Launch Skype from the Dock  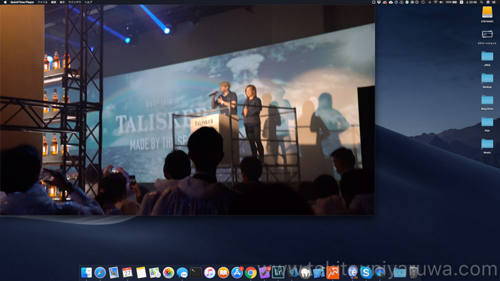pyautogui.click(x=366, y=272)
